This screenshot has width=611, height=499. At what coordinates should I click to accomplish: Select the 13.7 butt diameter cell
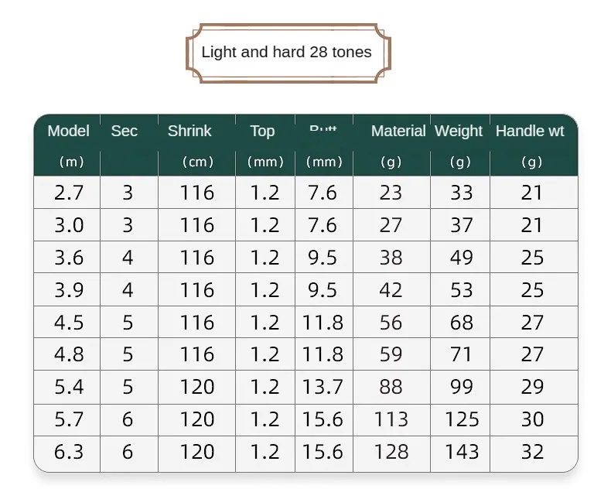tap(323, 387)
